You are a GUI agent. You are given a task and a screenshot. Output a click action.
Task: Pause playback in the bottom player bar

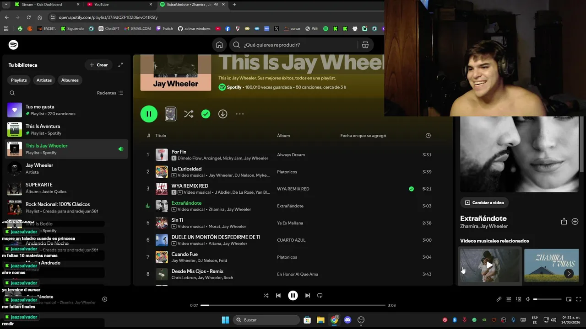click(x=293, y=296)
